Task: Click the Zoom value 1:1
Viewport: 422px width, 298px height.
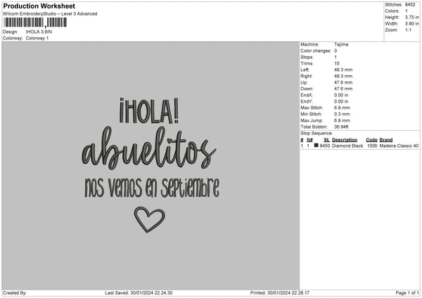Action: pos(408,30)
